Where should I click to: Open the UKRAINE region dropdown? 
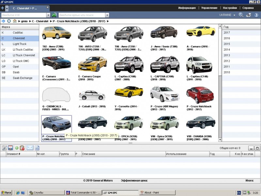pyautogui.click(x=227, y=15)
